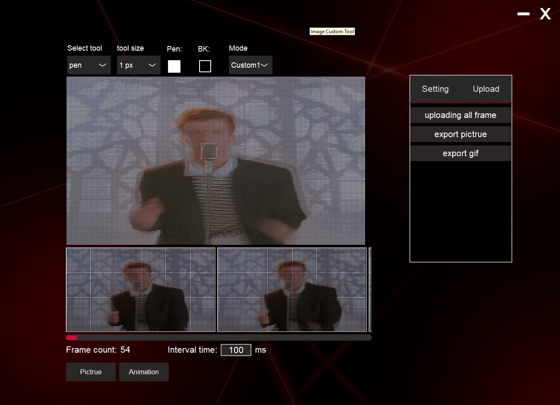Click the red frame scrollbar handle
Image resolution: width=560 pixels, height=405 pixels.
click(x=72, y=338)
